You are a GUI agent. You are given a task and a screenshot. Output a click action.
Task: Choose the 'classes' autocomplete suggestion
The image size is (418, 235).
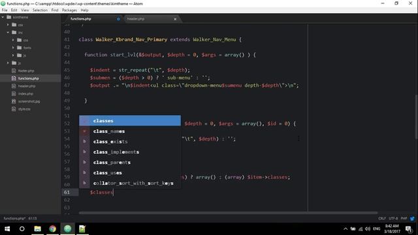130,121
